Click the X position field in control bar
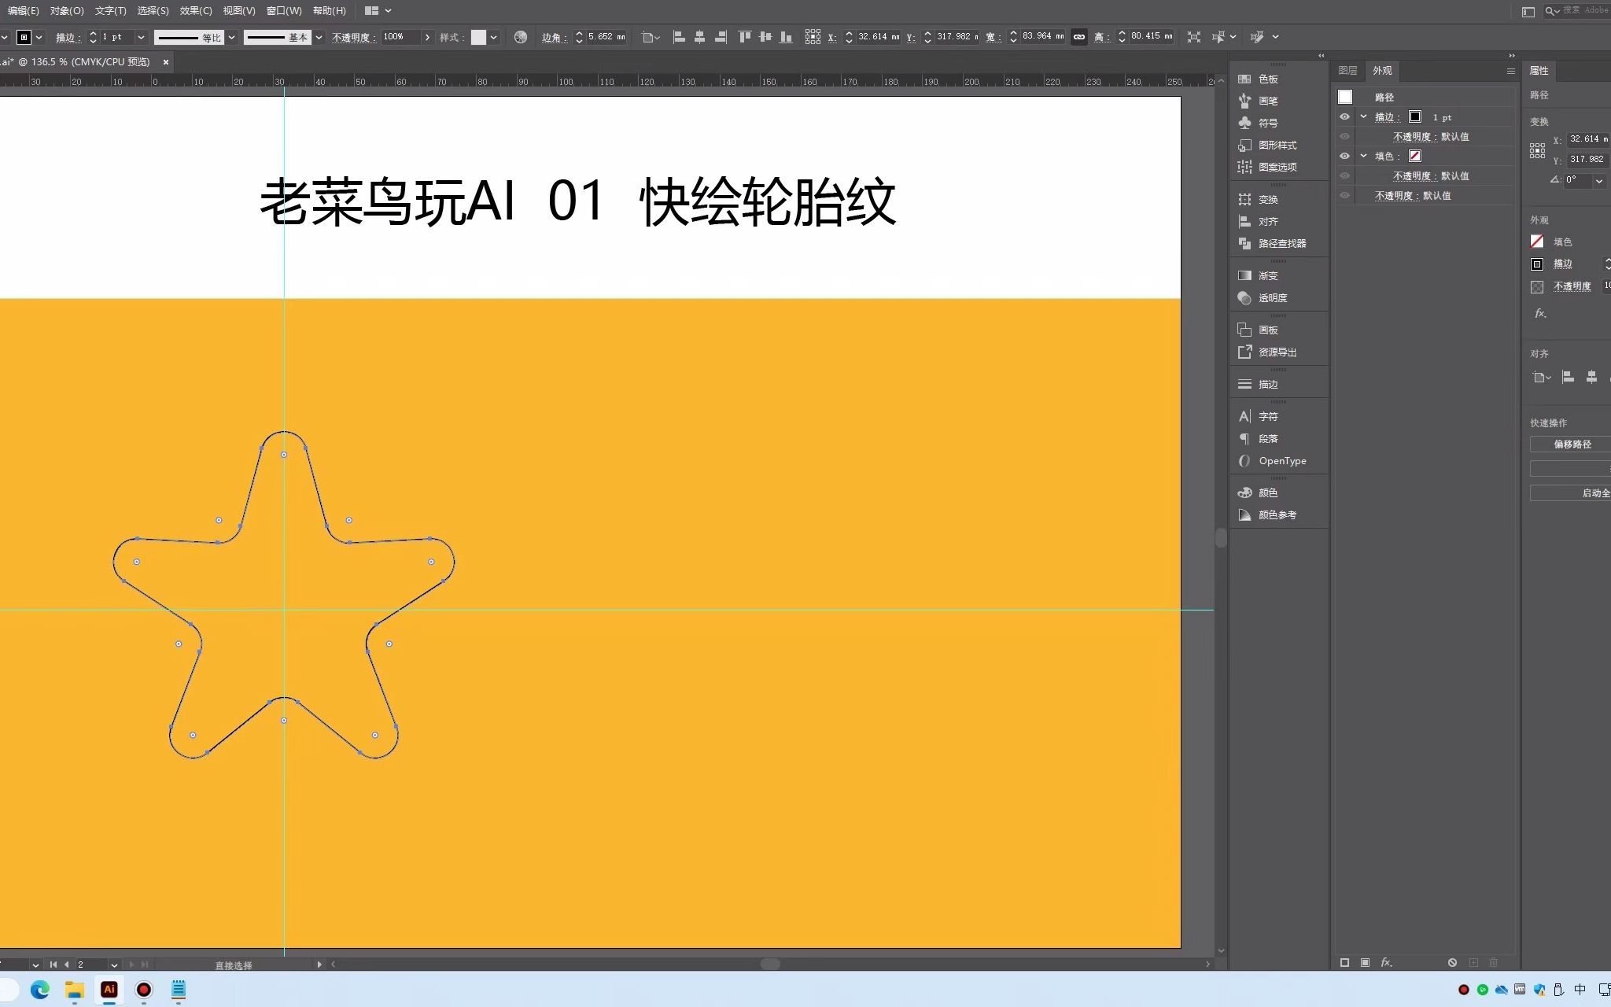 (879, 37)
